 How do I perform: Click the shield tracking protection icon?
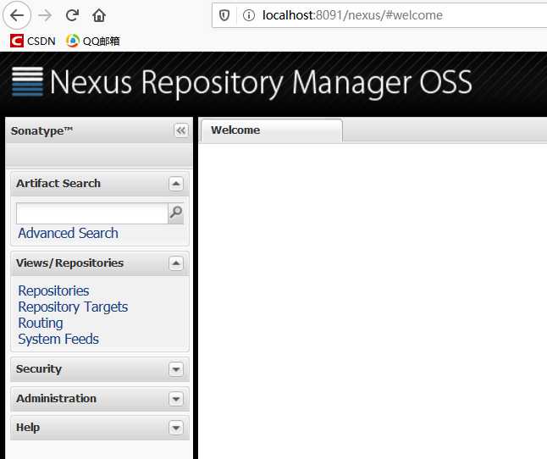click(224, 15)
